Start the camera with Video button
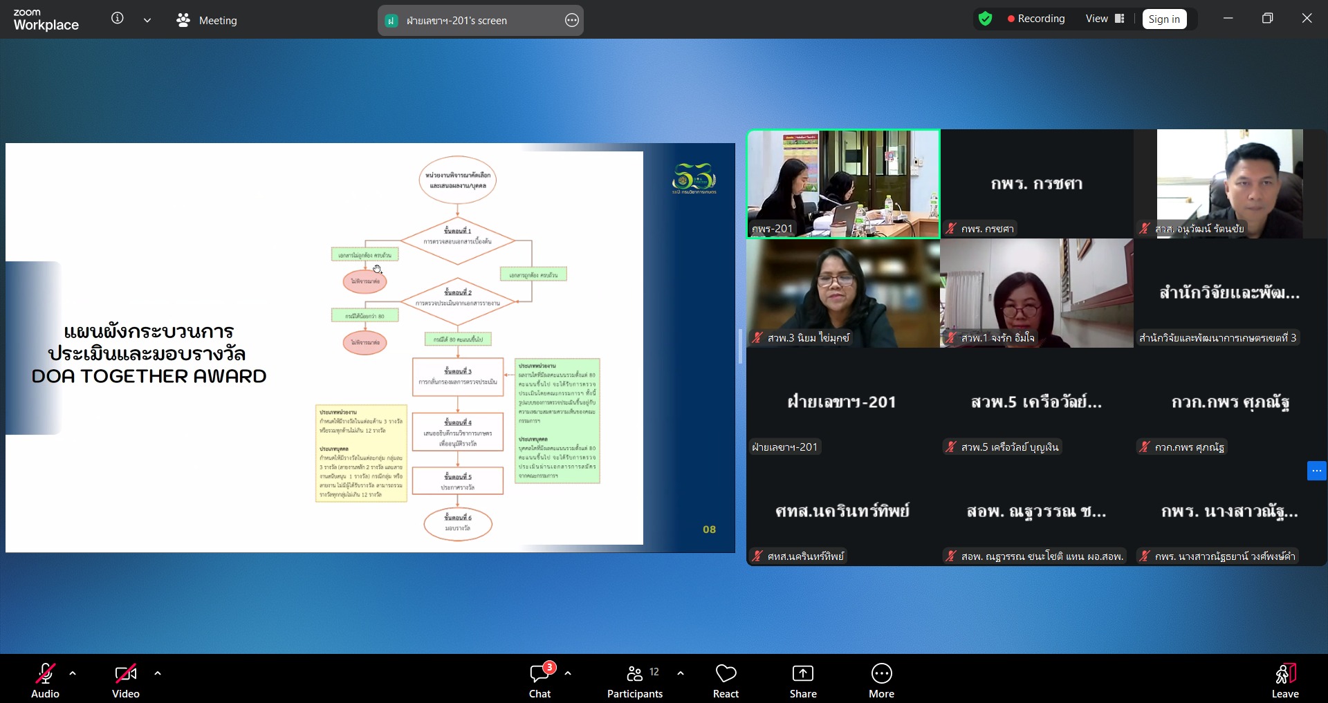This screenshot has height=703, width=1328. point(126,681)
